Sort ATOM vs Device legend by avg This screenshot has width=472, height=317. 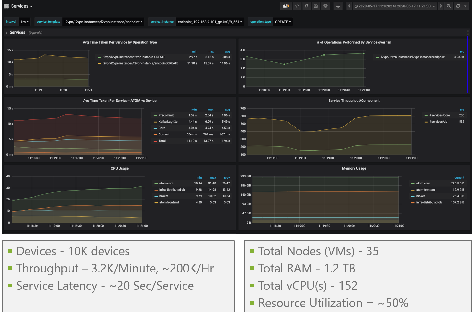pos(227,110)
